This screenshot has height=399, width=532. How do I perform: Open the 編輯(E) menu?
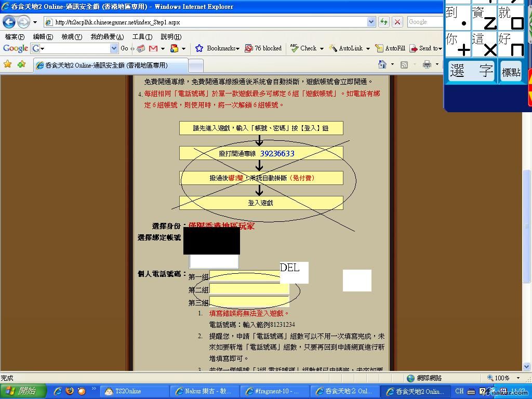point(43,37)
